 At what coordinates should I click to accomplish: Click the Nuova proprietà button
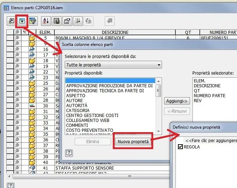[133, 142]
